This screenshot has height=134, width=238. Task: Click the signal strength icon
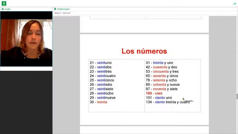tap(234, 3)
